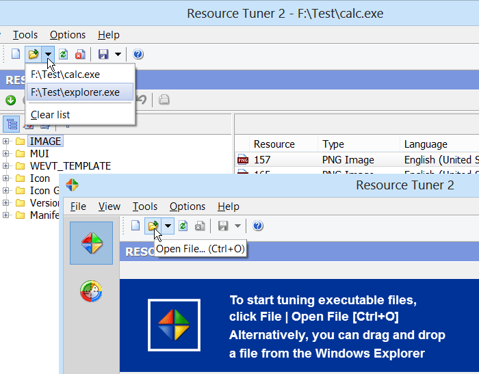The width and height of the screenshot is (479, 374).
Task: Click undo arrow icon in resource toolbar
Action: [142, 100]
